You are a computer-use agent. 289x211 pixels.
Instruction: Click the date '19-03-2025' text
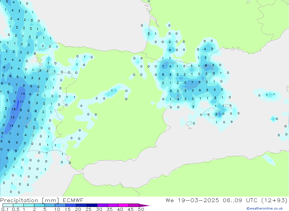(x=198, y=200)
